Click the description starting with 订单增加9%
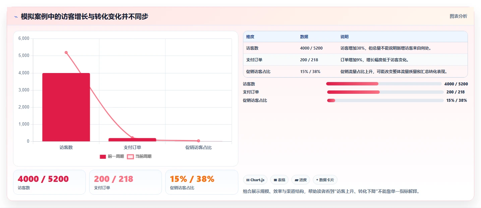This screenshot has height=208, width=481. click(x=374, y=60)
